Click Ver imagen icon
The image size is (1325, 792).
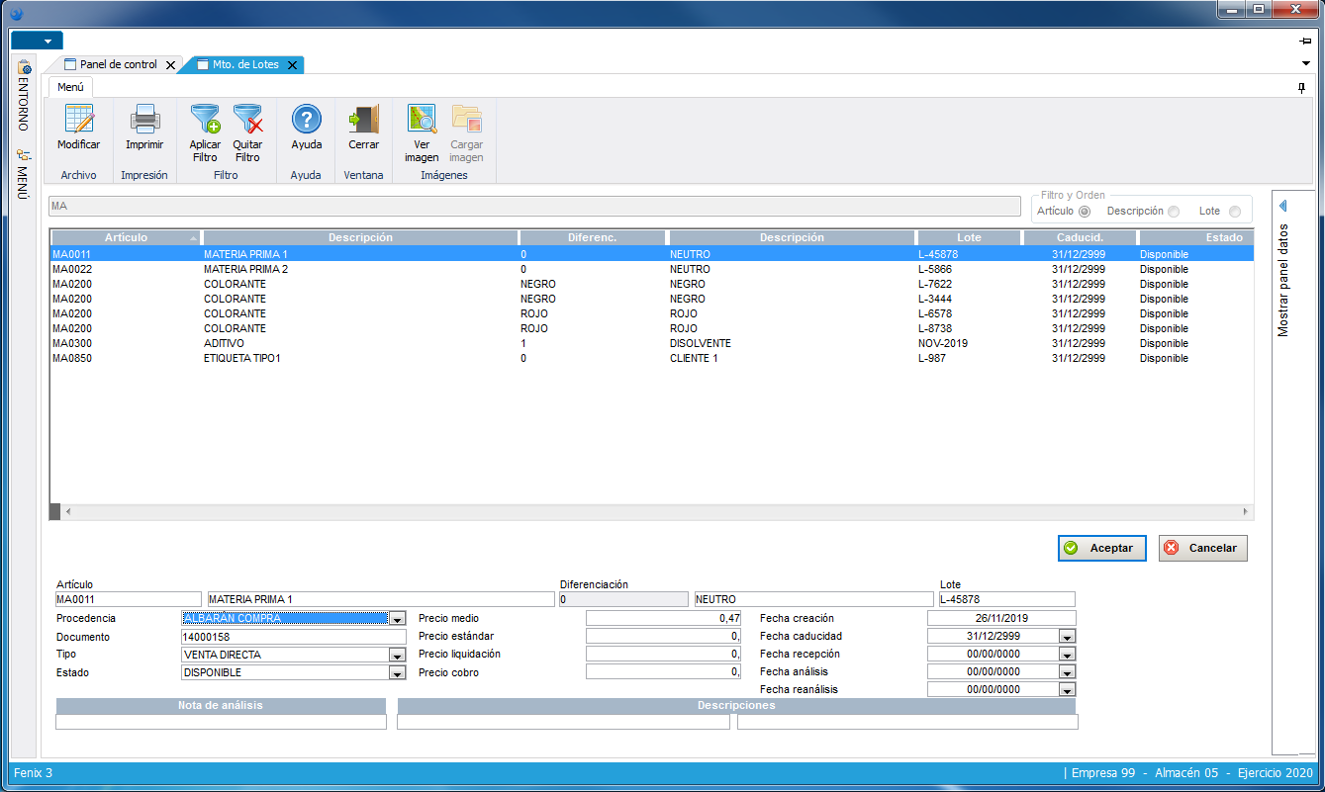coord(422,120)
